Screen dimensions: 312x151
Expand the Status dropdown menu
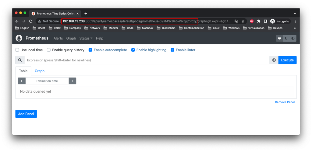(x=86, y=38)
